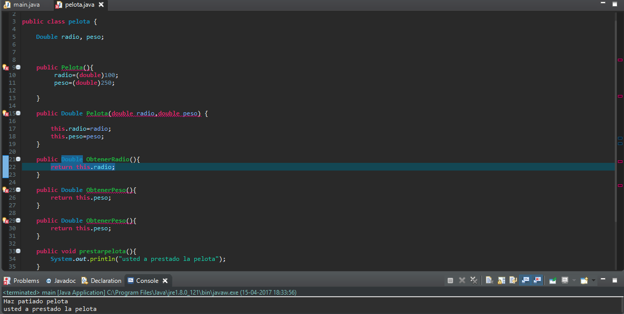
Task: Close the Console view tab
Action: click(165, 281)
